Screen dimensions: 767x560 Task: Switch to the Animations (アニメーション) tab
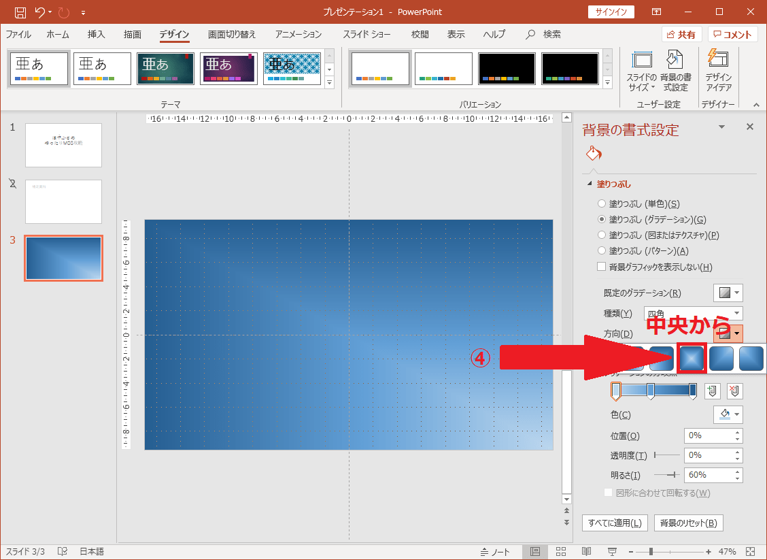pos(299,34)
